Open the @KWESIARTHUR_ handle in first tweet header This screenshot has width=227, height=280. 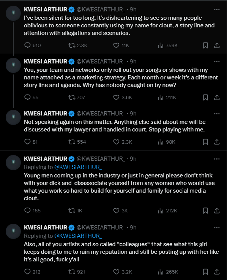[x=101, y=9]
